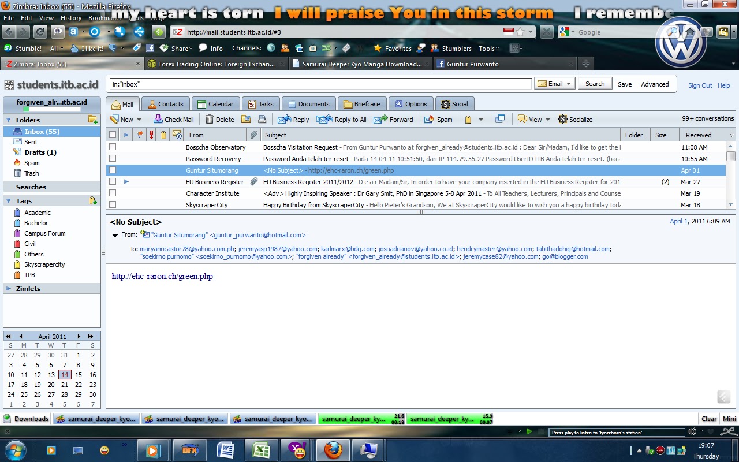Switch to the Calendar tab

[x=215, y=104]
